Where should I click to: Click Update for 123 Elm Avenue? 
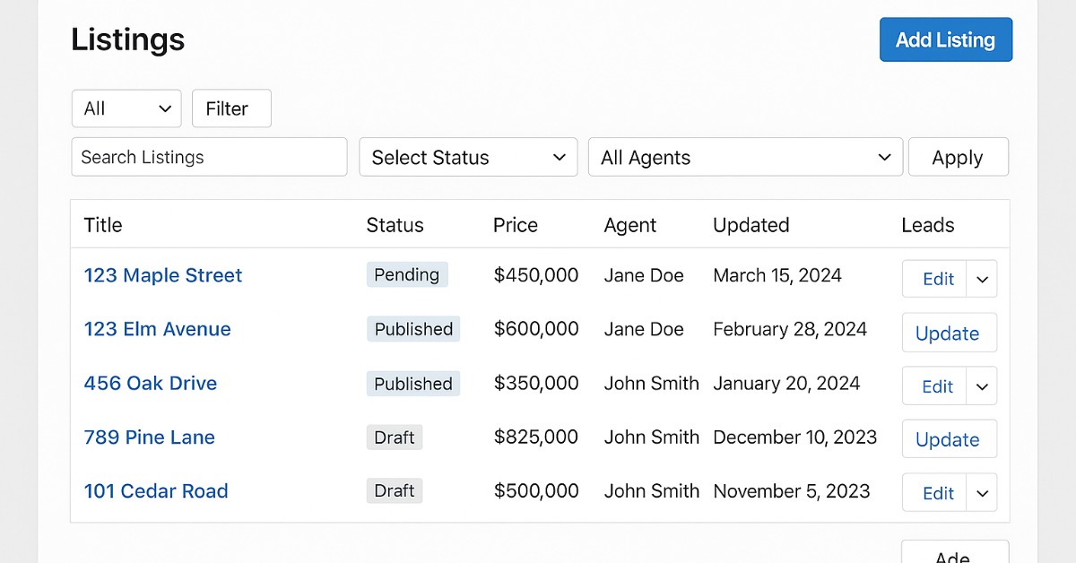point(948,333)
